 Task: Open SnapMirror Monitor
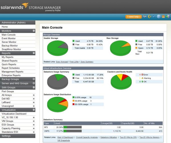point(18,49)
